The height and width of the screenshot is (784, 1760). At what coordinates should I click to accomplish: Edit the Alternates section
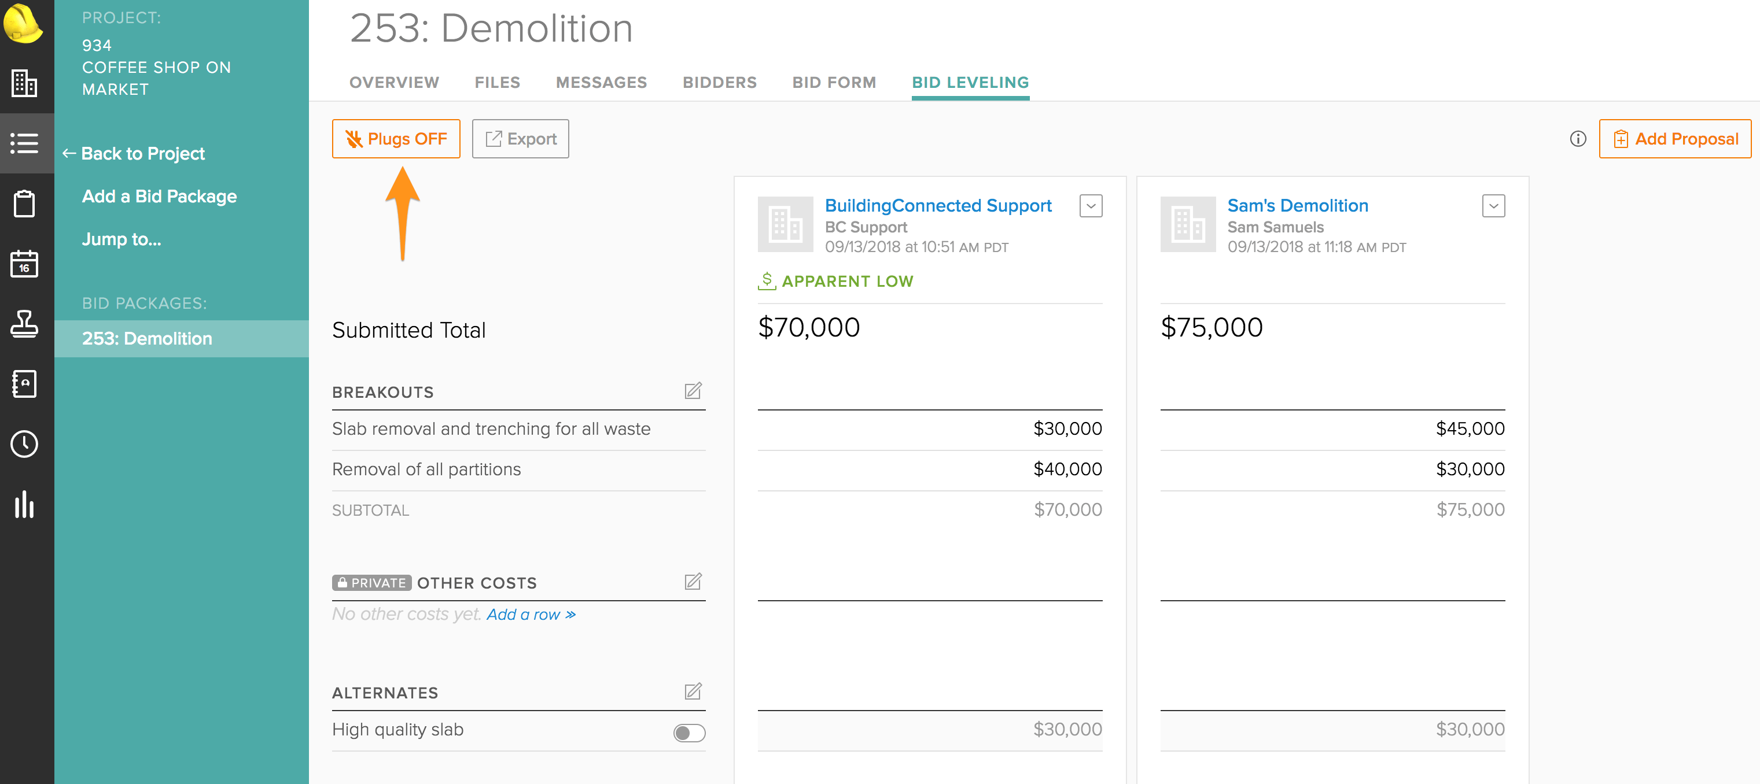coord(693,691)
